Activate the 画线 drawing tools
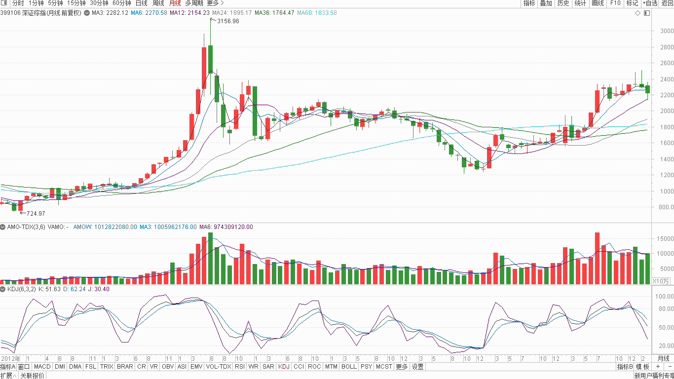 598,3
